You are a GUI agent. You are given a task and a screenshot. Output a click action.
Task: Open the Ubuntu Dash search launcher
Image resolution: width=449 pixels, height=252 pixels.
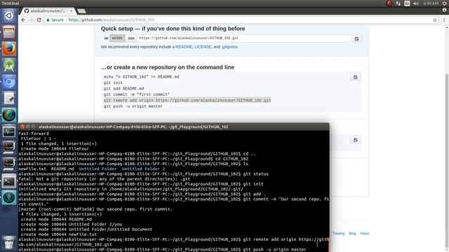point(9,15)
